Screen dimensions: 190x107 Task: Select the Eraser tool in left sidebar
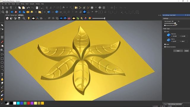[x=2, y=95]
